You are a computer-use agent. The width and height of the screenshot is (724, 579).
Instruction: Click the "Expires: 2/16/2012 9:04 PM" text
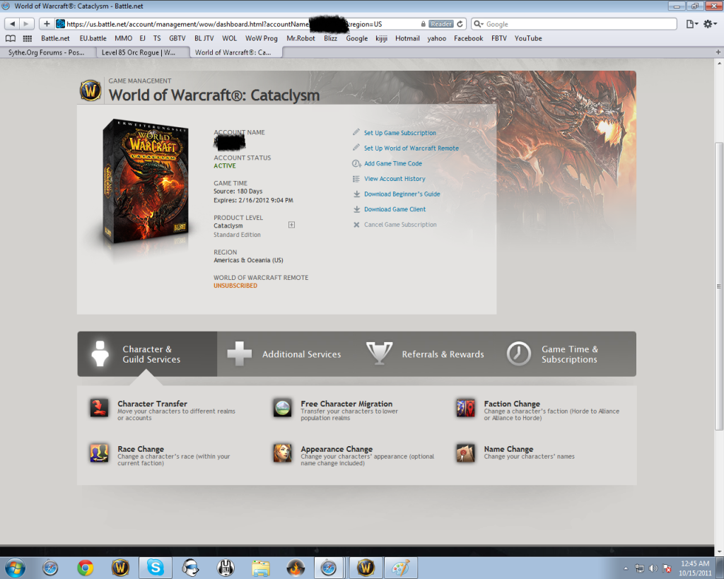click(x=253, y=200)
